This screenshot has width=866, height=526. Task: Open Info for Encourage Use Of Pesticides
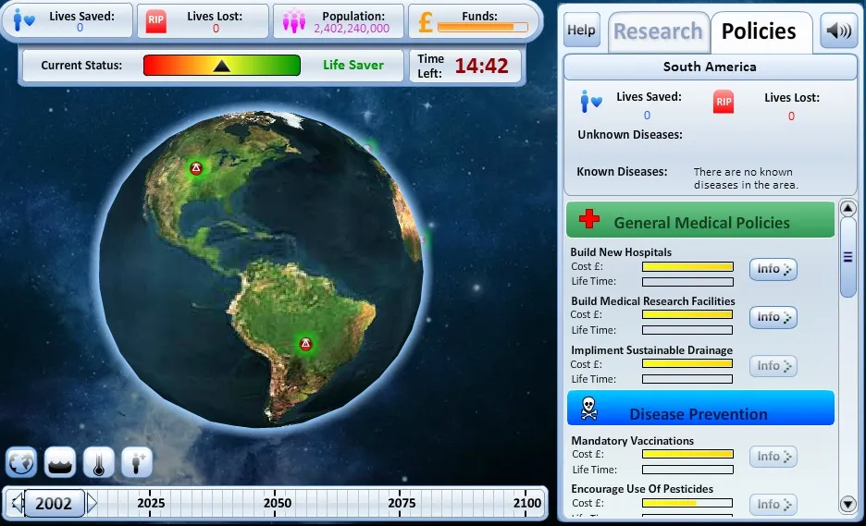[773, 505]
